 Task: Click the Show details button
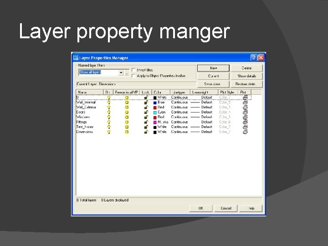tap(246, 76)
